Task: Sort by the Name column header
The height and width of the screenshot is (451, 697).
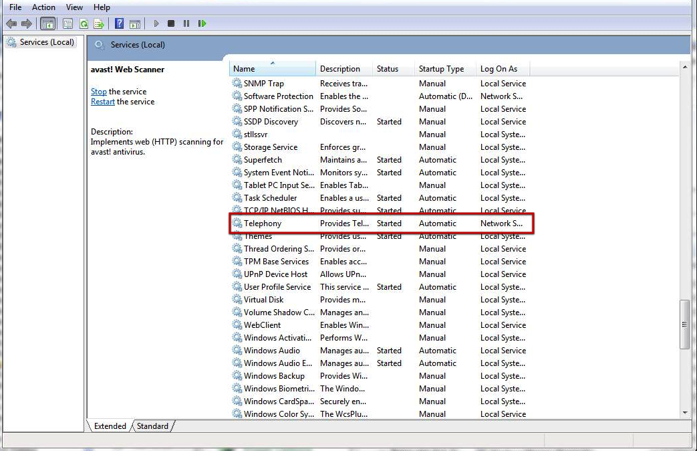Action: click(x=272, y=69)
